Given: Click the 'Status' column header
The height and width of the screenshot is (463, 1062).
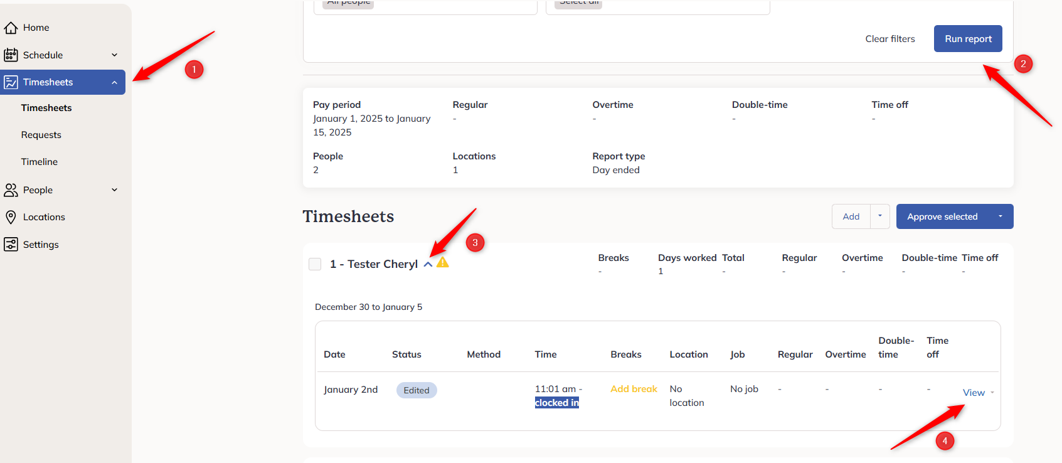Looking at the screenshot, I should click(x=406, y=354).
